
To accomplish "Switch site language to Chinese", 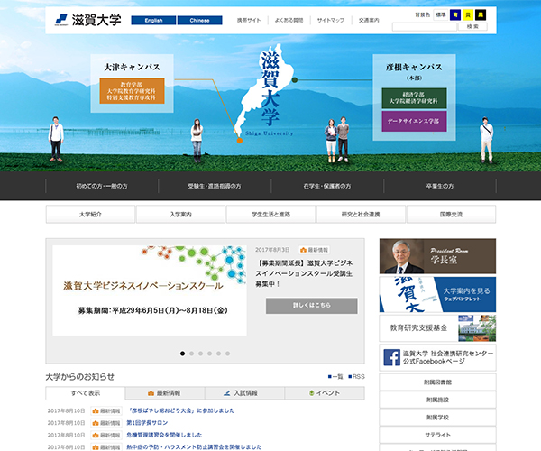I will click(x=200, y=21).
